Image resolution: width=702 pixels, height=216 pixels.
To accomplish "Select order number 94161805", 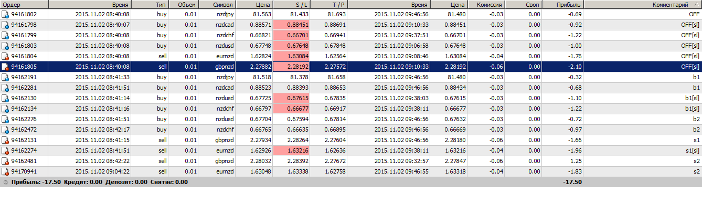I will pos(24,67).
